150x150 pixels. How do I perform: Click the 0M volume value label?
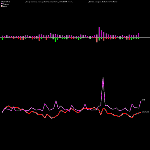pyautogui.click(x=143, y=100)
